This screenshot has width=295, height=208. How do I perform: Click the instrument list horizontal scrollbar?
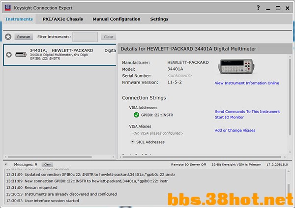[50, 156]
